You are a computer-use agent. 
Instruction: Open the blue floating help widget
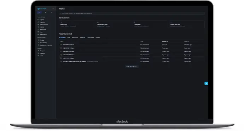coord(206,83)
